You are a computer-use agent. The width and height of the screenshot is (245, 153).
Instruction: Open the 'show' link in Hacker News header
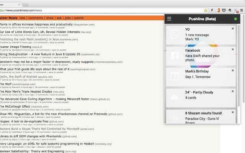pos(50,18)
